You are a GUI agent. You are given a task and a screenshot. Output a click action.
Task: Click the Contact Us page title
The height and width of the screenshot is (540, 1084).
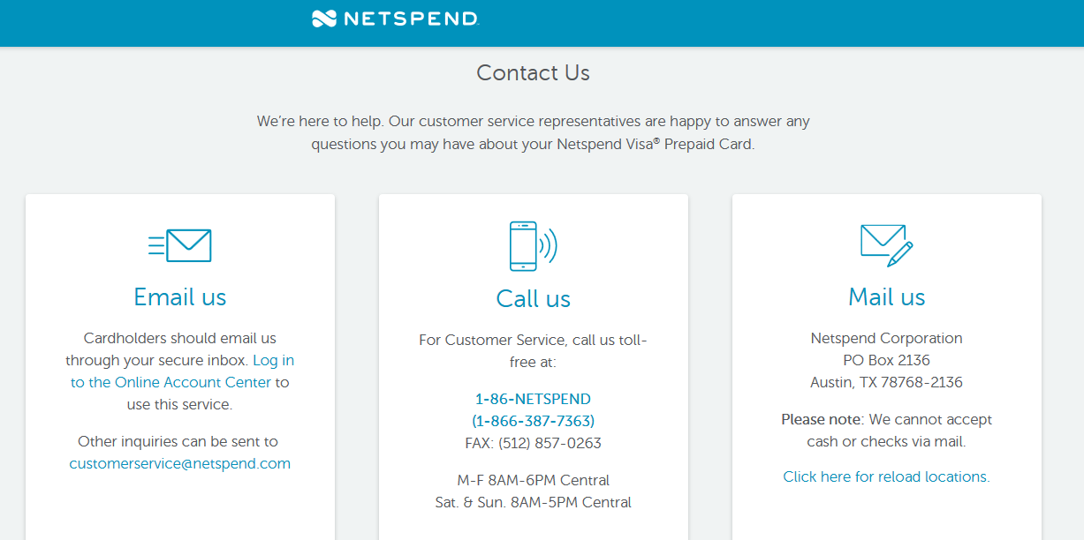[533, 72]
